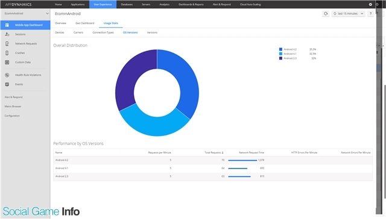Select the Devices sub-tab

[x=60, y=32]
